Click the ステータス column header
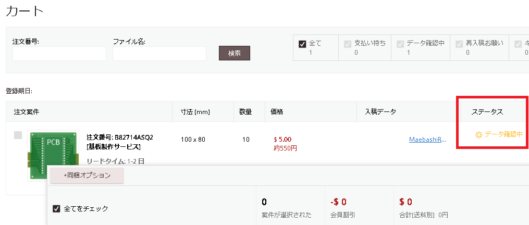This screenshot has width=529, height=225. 487,112
